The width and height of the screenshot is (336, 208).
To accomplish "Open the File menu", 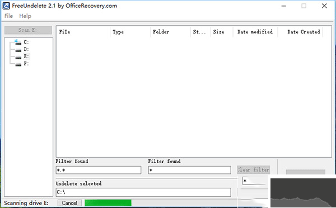I will click(8, 16).
